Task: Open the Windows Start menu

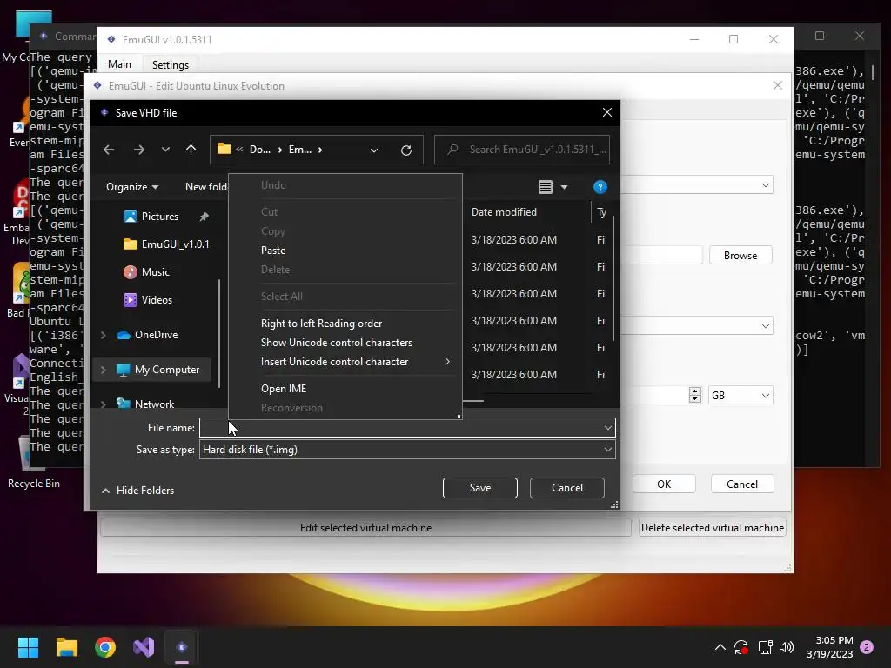Action: coord(28,647)
